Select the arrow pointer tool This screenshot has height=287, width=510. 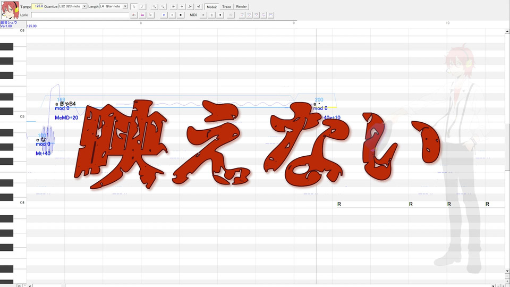click(134, 6)
